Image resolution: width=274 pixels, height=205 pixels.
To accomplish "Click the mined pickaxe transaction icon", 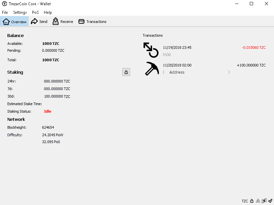I will tap(152, 69).
